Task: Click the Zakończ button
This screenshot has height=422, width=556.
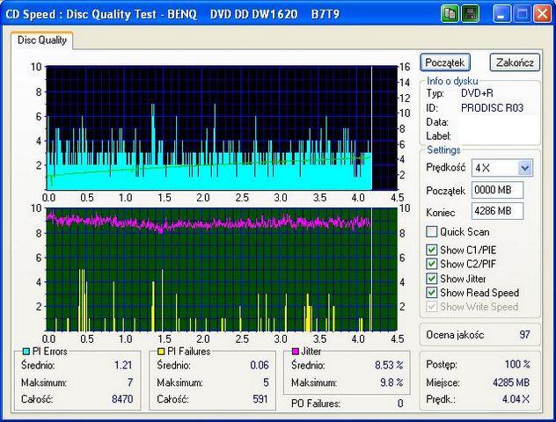Action: pyautogui.click(x=515, y=62)
